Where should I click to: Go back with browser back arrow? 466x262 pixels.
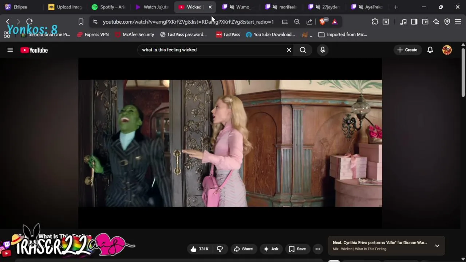tap(8, 22)
